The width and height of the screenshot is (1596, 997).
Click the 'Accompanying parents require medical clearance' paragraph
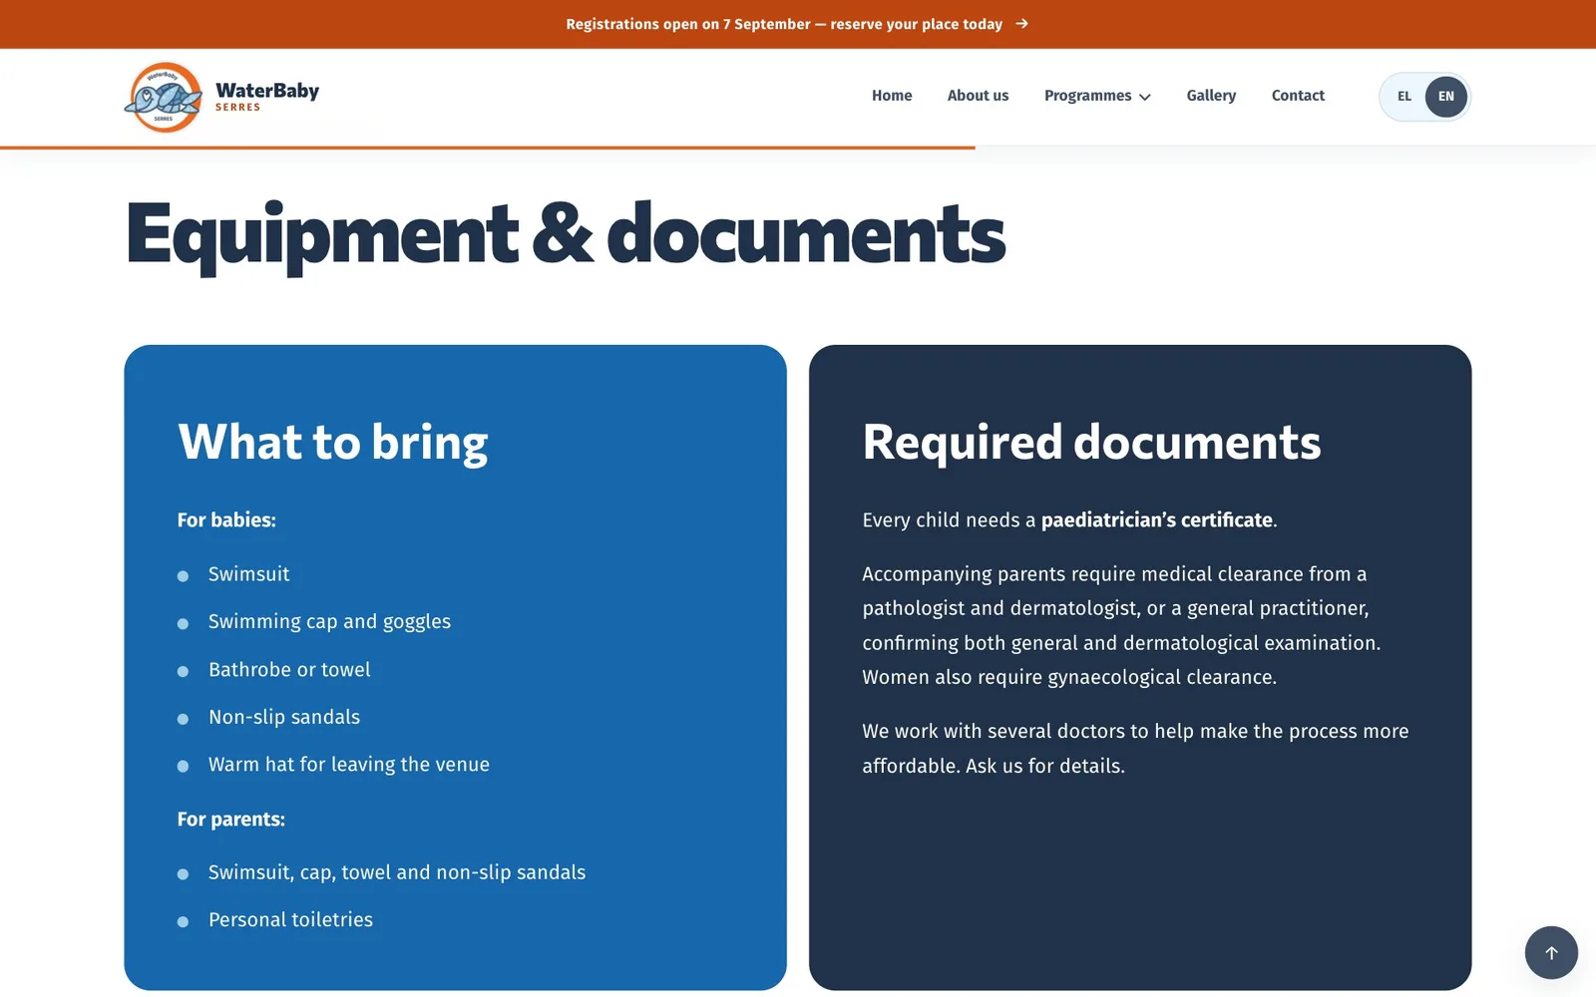1121,625
